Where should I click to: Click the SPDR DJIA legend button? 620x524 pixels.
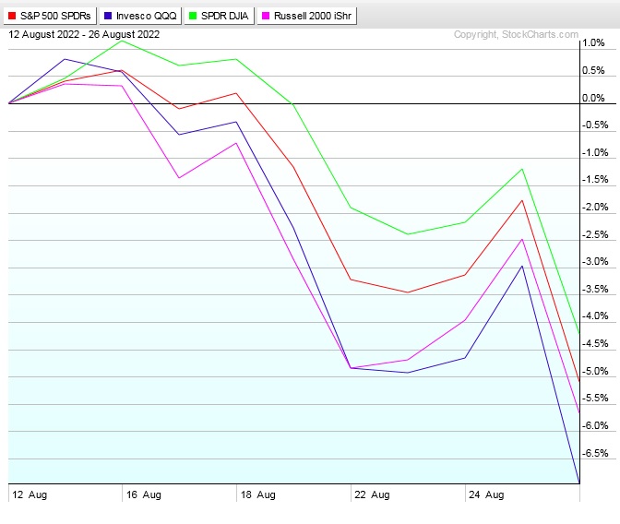click(x=219, y=16)
